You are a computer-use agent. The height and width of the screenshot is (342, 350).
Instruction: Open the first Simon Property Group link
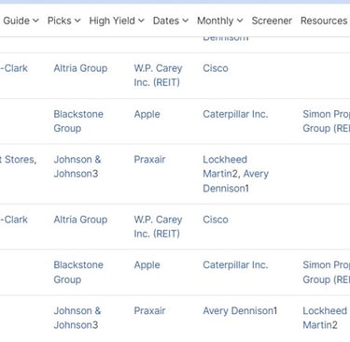click(326, 121)
